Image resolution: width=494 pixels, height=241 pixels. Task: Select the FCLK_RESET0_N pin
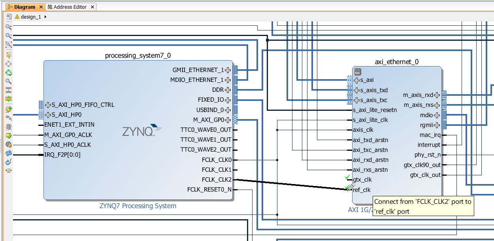pos(209,190)
